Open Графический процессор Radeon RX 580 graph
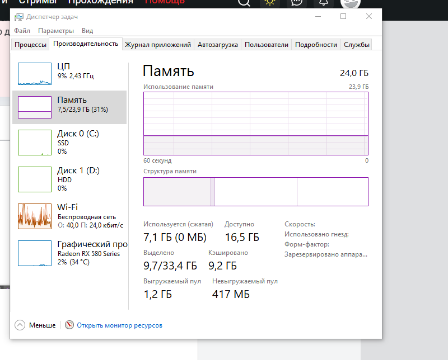 tap(34, 253)
